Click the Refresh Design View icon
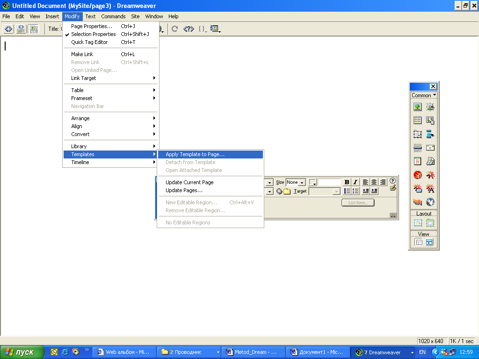This screenshot has height=359, width=479. pos(175,29)
